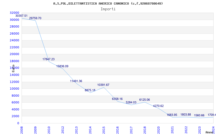Viewport: 216px width, 135px height.
Task: Click the value label 17847.23
Action: coord(49,59)
